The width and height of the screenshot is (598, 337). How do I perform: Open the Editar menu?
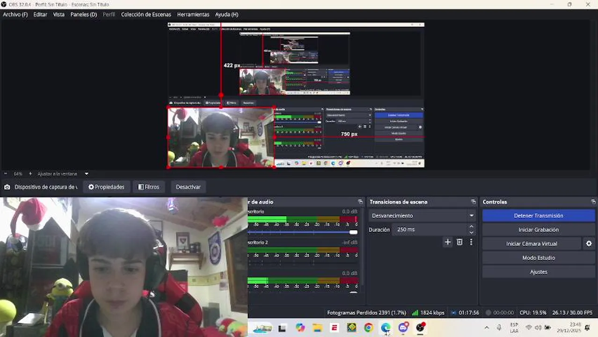[40, 15]
